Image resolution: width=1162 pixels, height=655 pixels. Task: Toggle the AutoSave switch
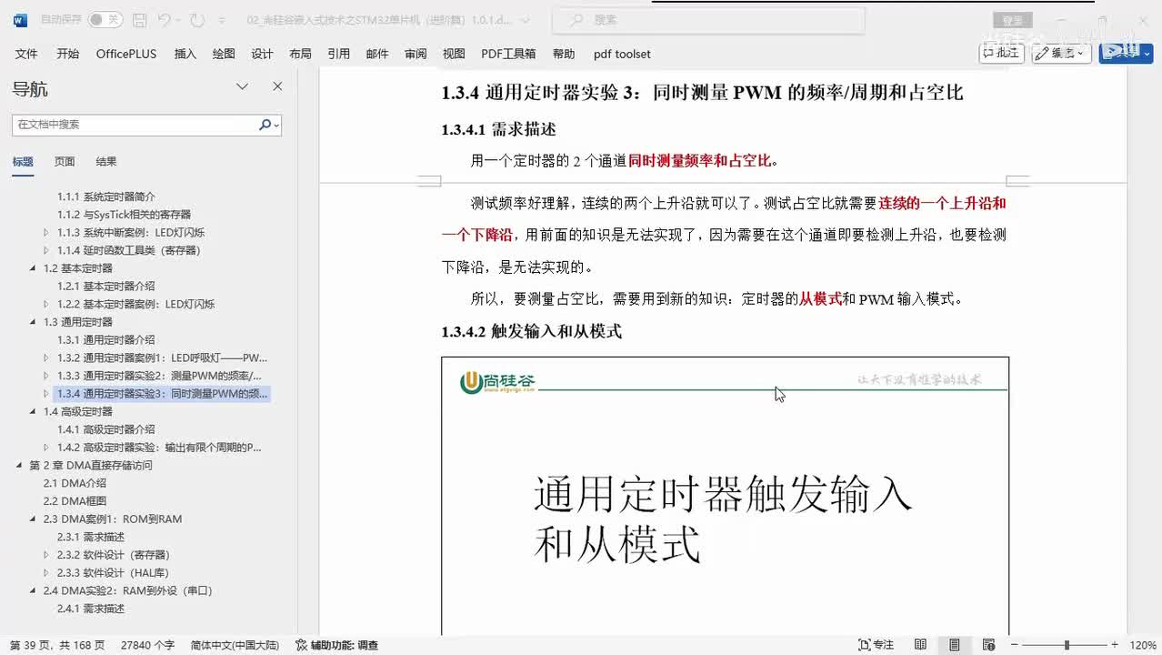[105, 19]
